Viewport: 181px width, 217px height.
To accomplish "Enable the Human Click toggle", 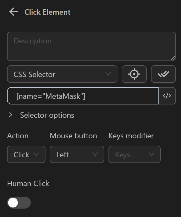I will click(19, 203).
